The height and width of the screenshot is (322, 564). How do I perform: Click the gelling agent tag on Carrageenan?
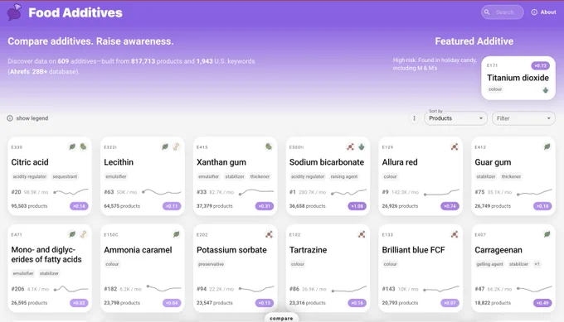coord(489,264)
